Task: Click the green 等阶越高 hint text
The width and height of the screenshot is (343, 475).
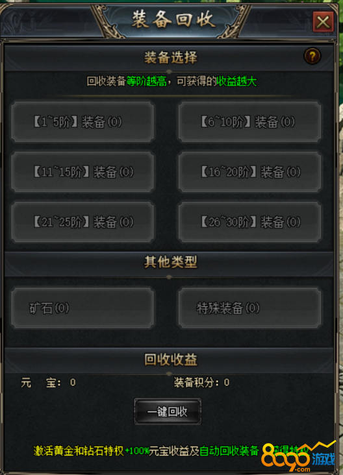Action: point(146,81)
